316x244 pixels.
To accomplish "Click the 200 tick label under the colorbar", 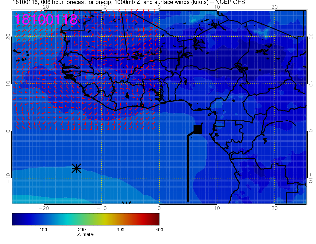I will (x=82, y=229).
